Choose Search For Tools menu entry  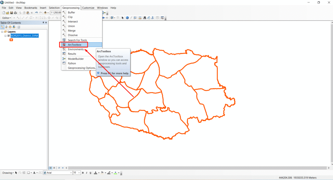82,40
